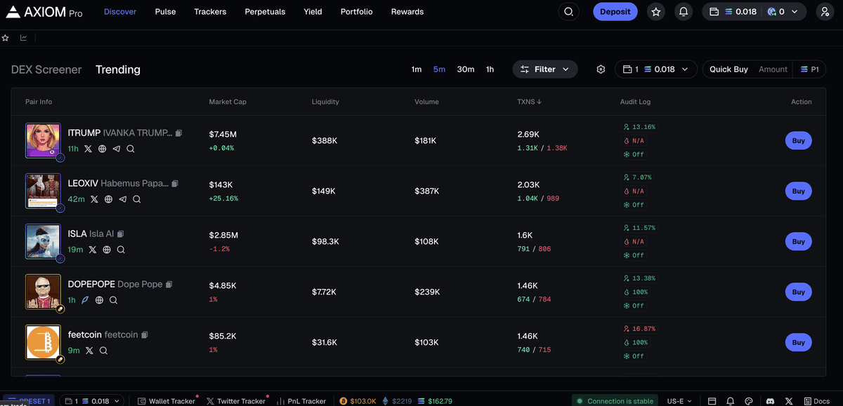This screenshot has height=406, width=843.
Task: Buy the ITRUMP token
Action: click(798, 140)
